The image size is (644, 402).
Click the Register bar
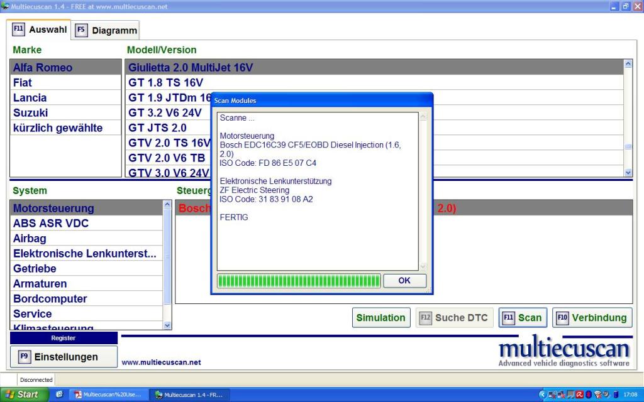[x=64, y=338]
